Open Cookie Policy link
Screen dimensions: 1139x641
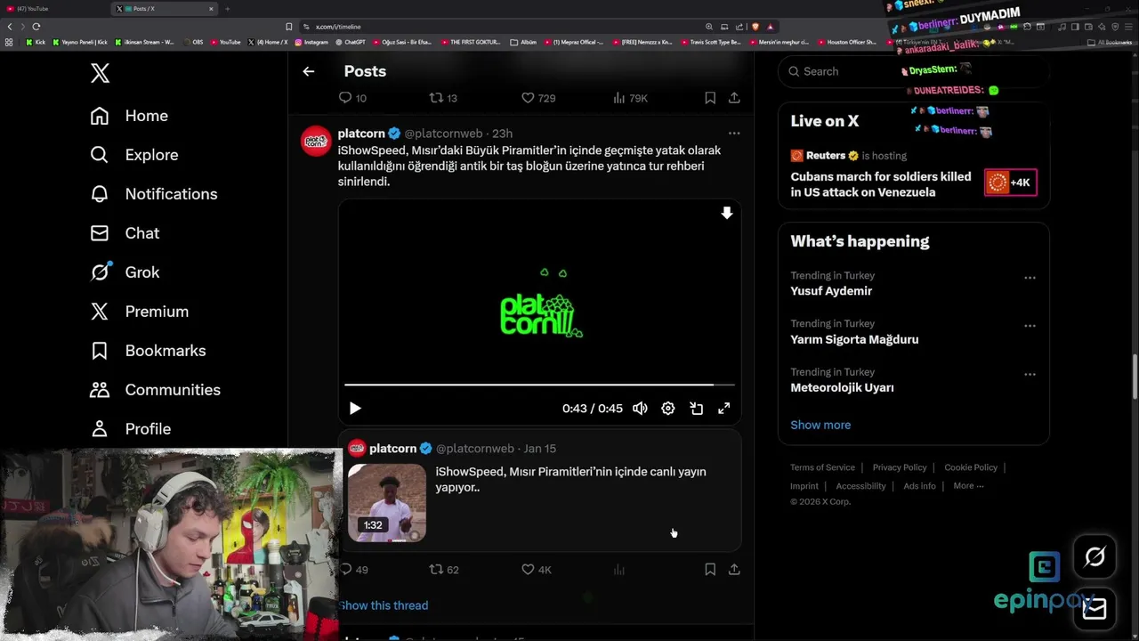pos(971,467)
